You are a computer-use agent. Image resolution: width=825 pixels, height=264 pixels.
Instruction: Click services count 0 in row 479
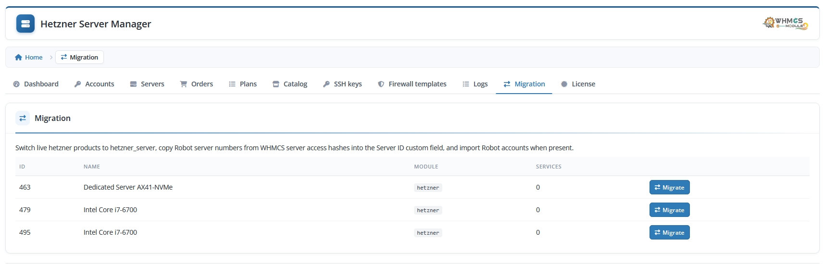coord(538,210)
